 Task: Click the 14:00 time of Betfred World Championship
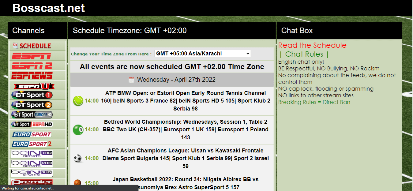[92, 129]
